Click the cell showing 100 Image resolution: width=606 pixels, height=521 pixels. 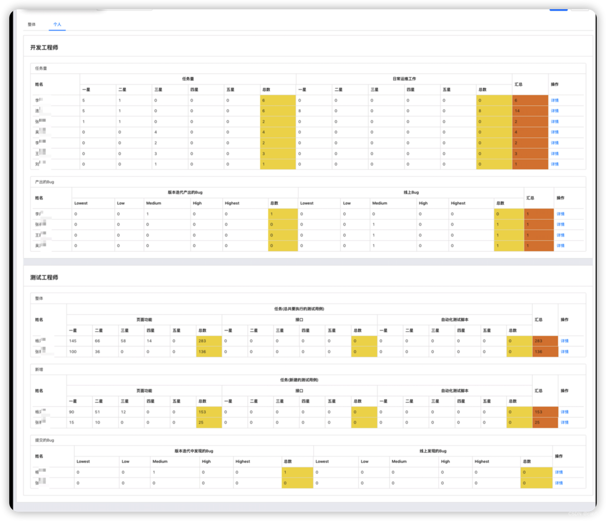(x=79, y=351)
